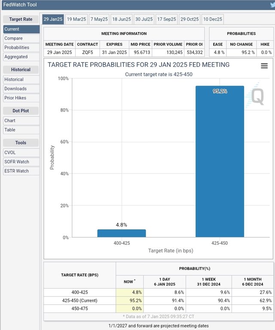Open the Historical item under Historical section
Viewport: 275px width, 330px height.
click(21, 80)
